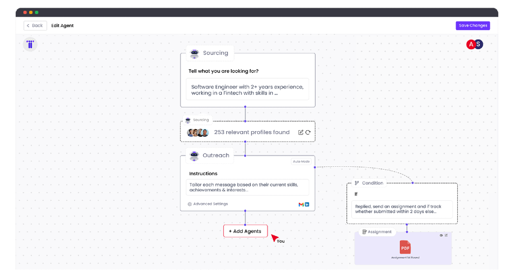Open the app logo icon in the canvas corner
Screen dimensions: 514x270
tap(30, 44)
